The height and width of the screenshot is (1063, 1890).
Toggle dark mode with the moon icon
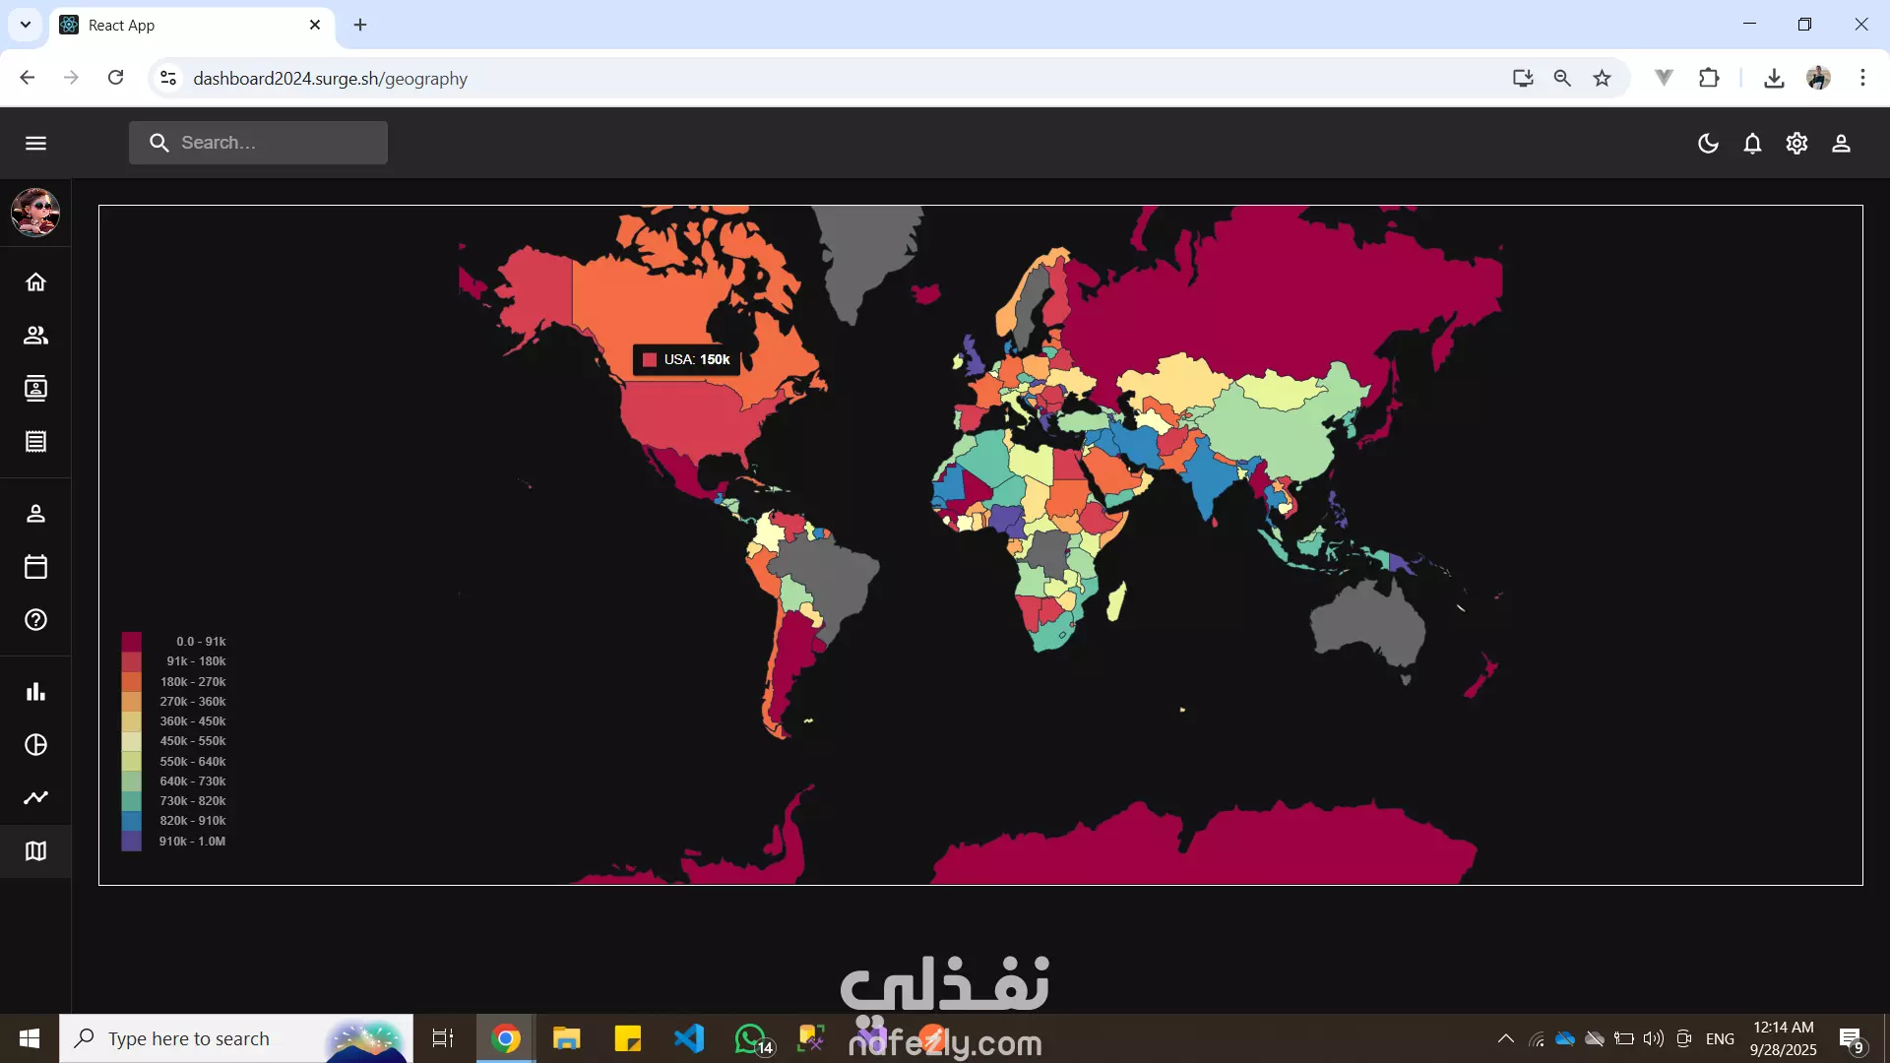click(x=1708, y=144)
